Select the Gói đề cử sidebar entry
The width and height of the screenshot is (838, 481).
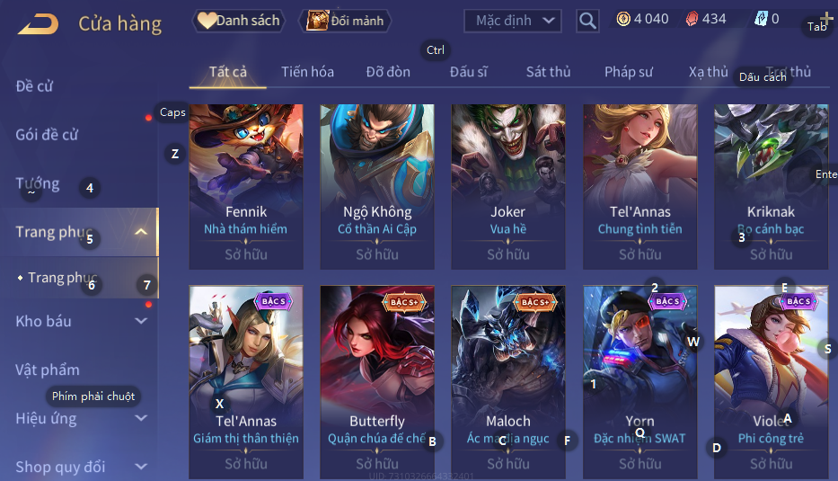pos(47,134)
